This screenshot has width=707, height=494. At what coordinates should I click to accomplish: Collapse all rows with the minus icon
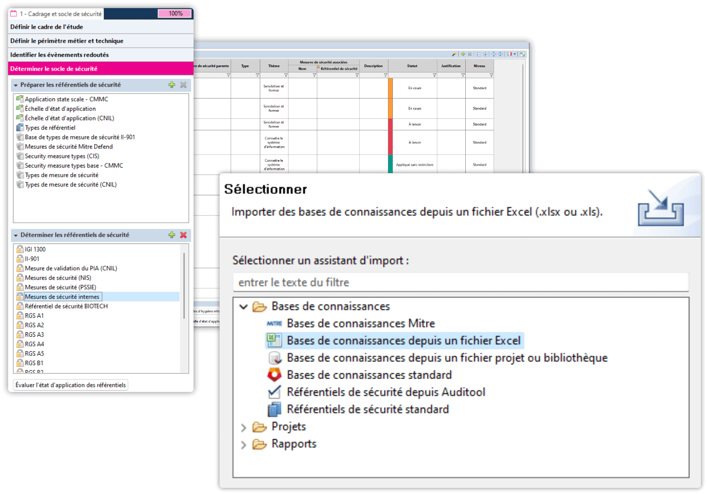[479, 54]
